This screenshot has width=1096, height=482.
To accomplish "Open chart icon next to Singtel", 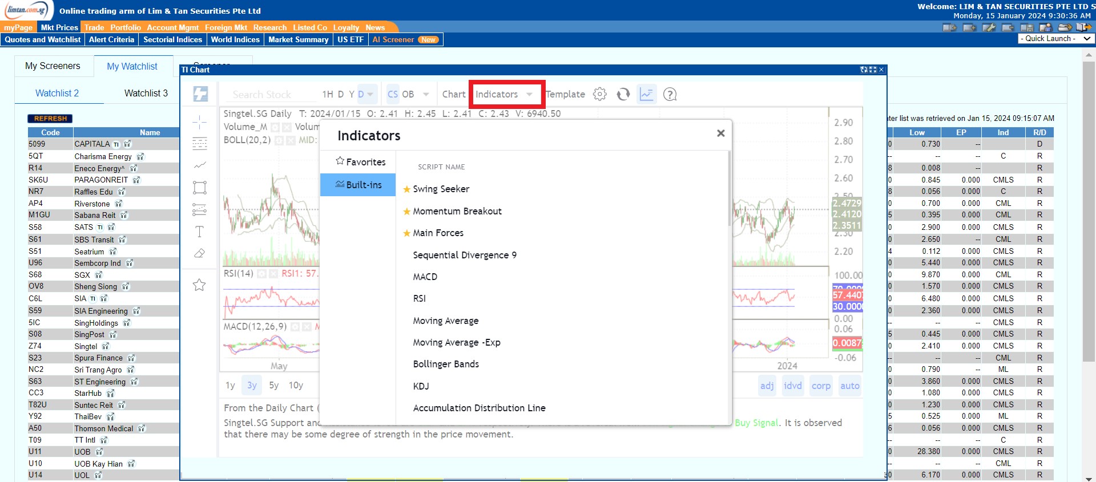I will pos(106,346).
